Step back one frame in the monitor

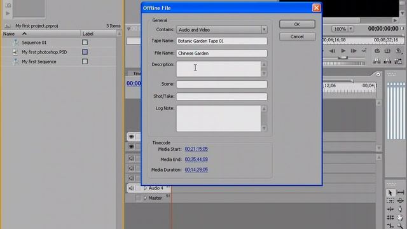[332, 51]
